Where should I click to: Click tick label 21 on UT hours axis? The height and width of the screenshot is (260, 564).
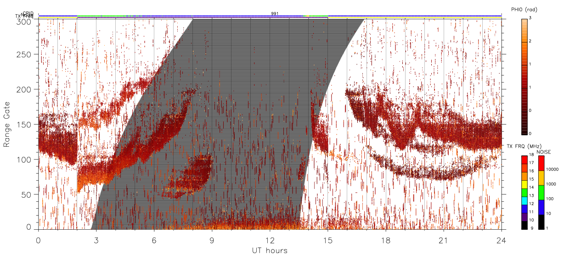click(443, 240)
